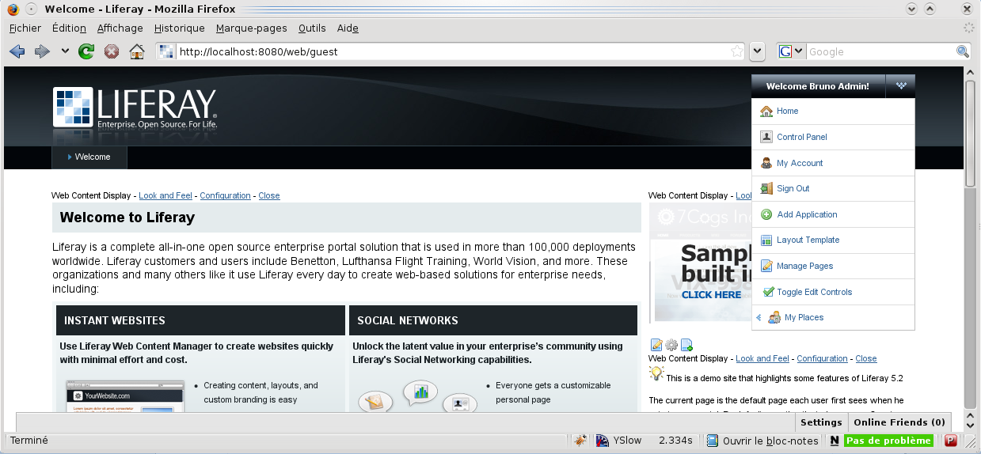The width and height of the screenshot is (981, 454).
Task: Open the Online Friends (0) panel
Action: tap(899, 422)
